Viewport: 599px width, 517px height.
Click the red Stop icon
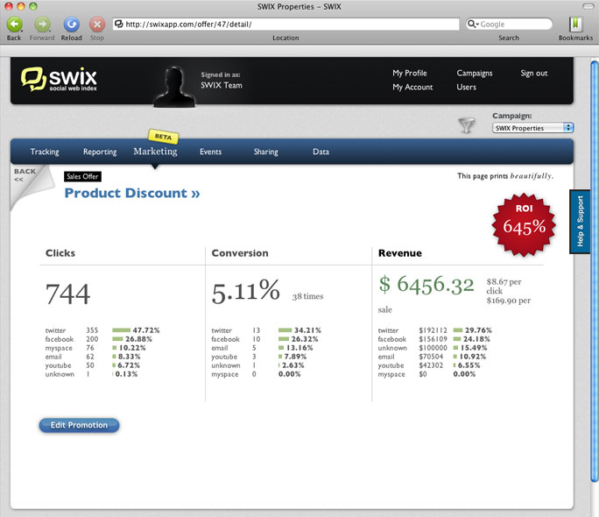coord(97,25)
